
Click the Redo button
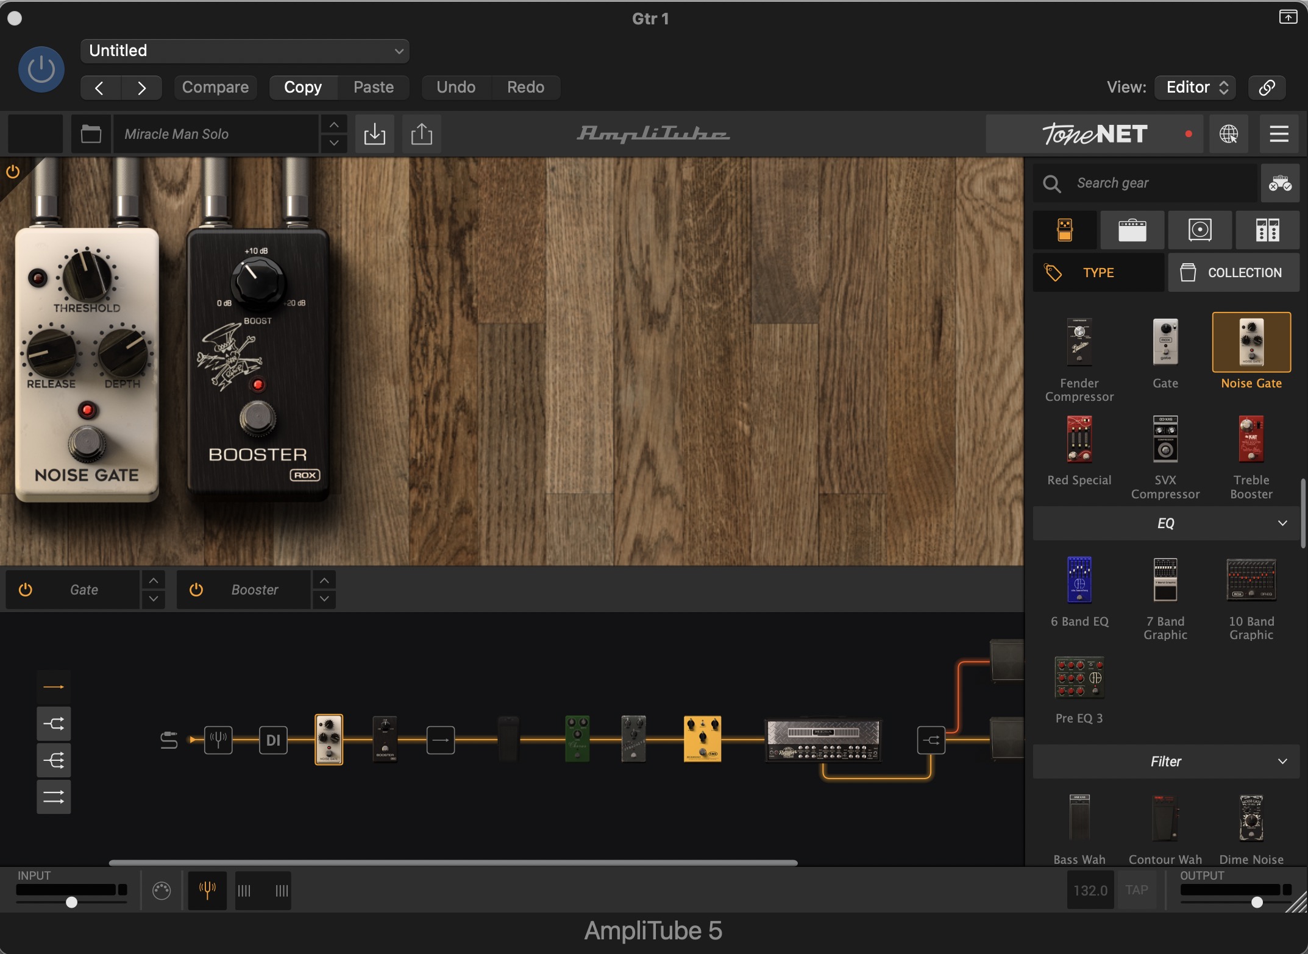pos(525,87)
